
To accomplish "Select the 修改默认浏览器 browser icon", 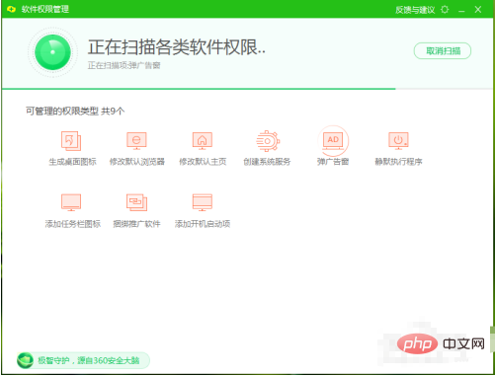I will pos(136,141).
